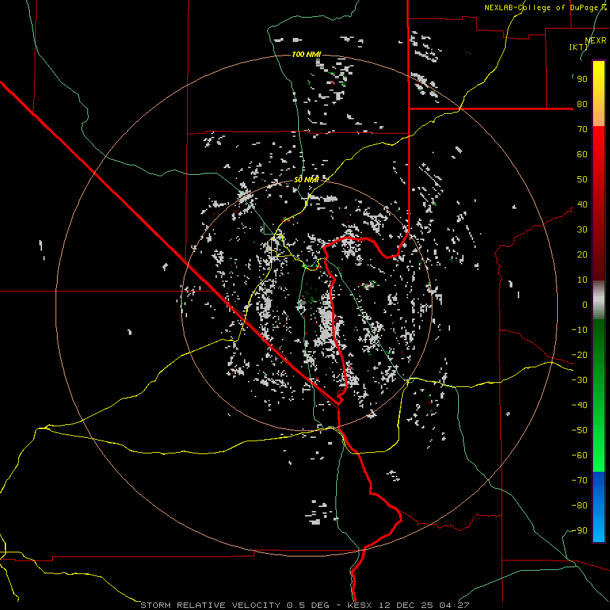Click the -70 value on the velocity scale
The height and width of the screenshot is (610, 610).
(x=579, y=481)
